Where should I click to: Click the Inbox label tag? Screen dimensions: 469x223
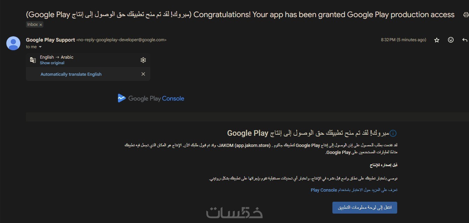click(x=32, y=25)
